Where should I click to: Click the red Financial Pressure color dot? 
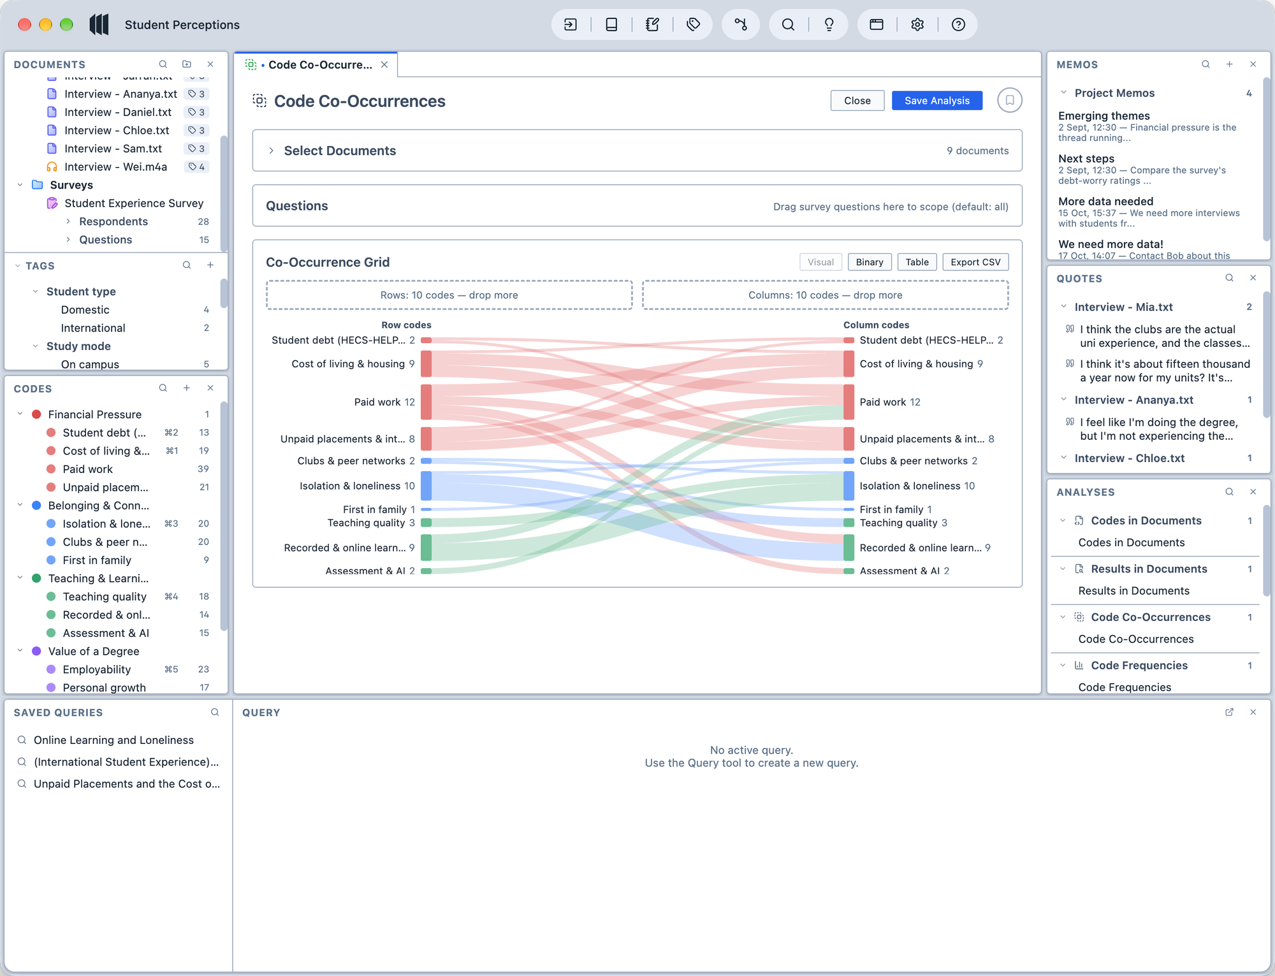point(36,414)
